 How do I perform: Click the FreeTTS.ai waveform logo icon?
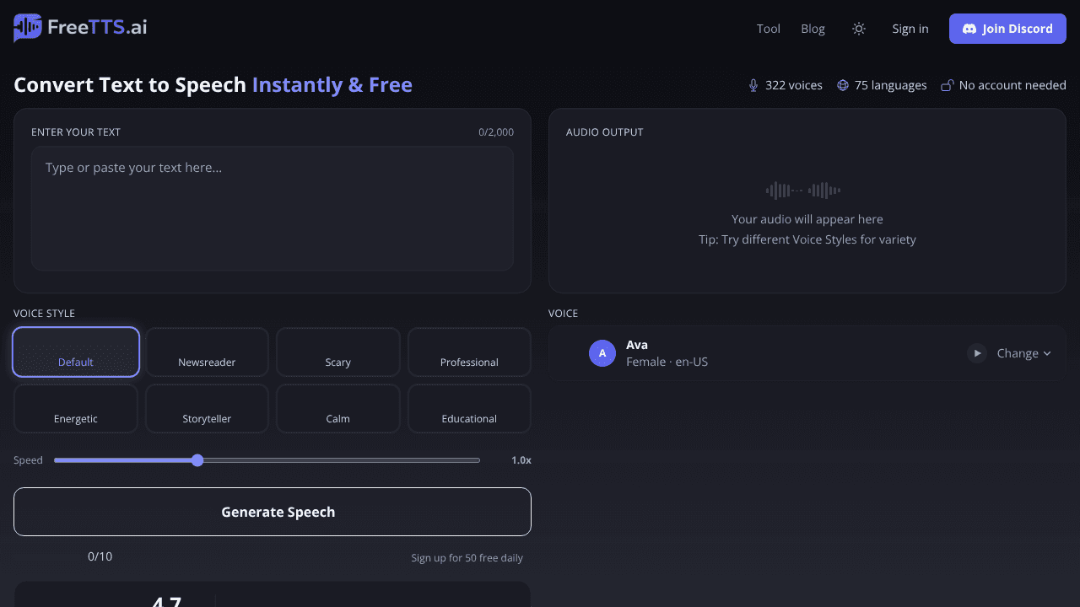tap(28, 28)
